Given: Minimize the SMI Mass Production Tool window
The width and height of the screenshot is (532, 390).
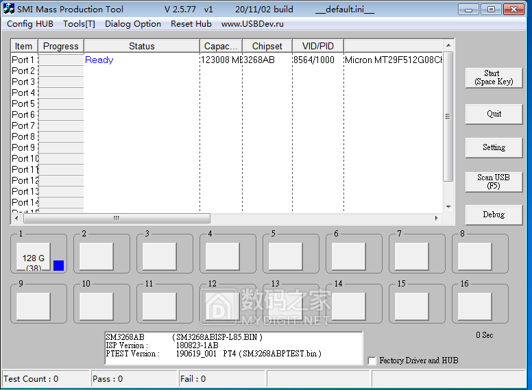Looking at the screenshot, I should pos(468,9).
